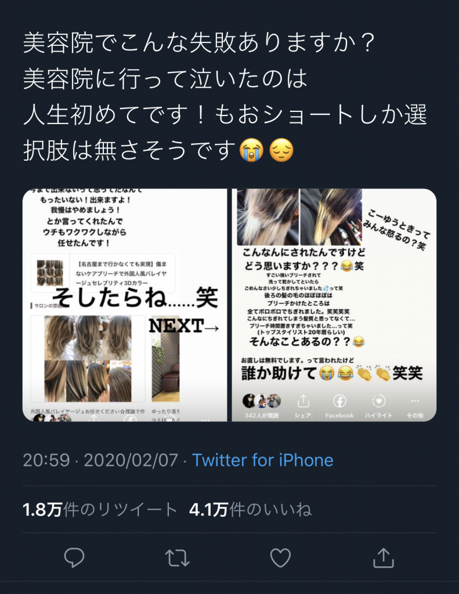This screenshot has height=594, width=459.
Task: View the 4.1万件のいいね list
Action: click(x=250, y=509)
